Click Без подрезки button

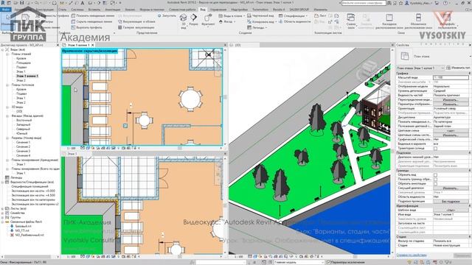pyautogui.click(x=451, y=201)
